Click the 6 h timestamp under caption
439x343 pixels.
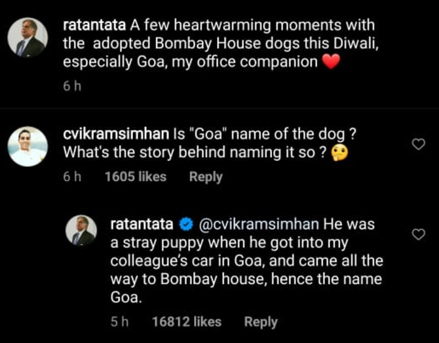71,86
